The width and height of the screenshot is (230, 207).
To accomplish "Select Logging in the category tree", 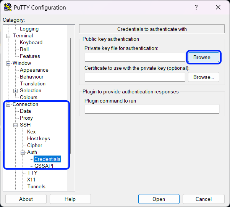I will (29, 29).
